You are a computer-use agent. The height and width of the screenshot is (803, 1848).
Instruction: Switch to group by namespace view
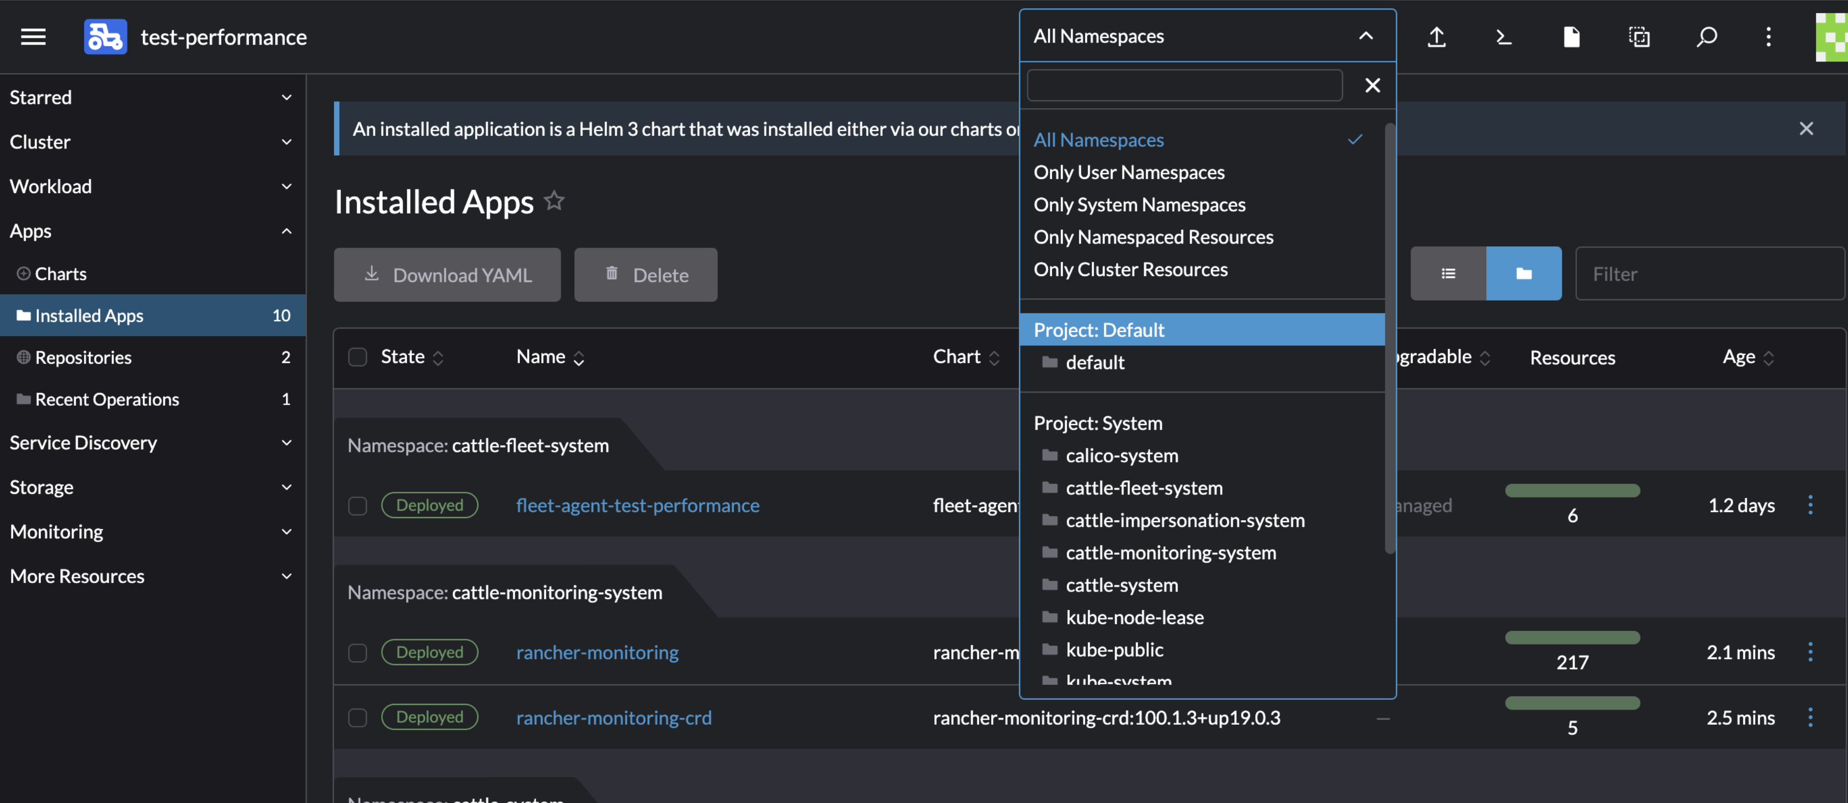[1524, 273]
